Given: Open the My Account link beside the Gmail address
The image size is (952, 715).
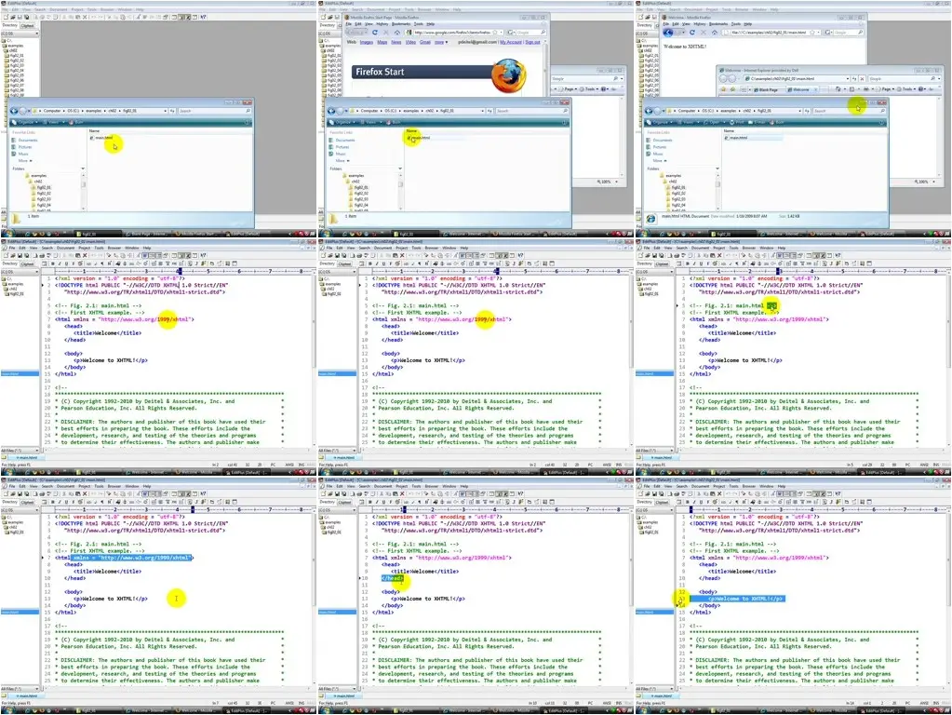Looking at the screenshot, I should coord(511,43).
